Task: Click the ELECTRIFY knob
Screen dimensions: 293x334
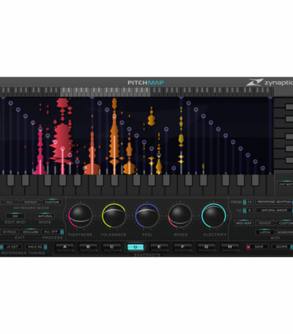Action: click(x=214, y=216)
